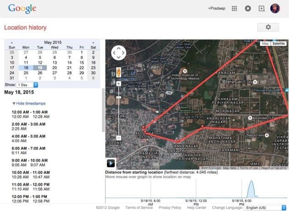Open Help Center footer link
The height and width of the screenshot is (211, 289).
click(197, 207)
